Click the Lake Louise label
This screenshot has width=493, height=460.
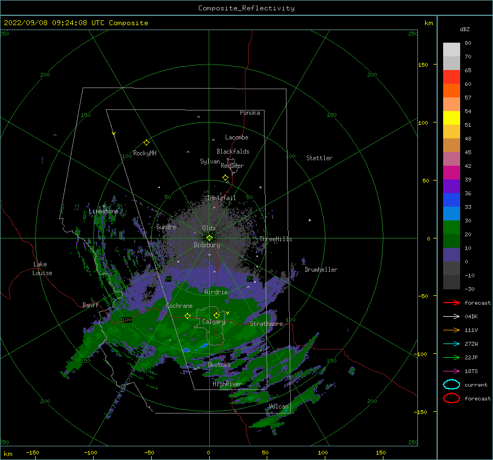tap(42, 269)
